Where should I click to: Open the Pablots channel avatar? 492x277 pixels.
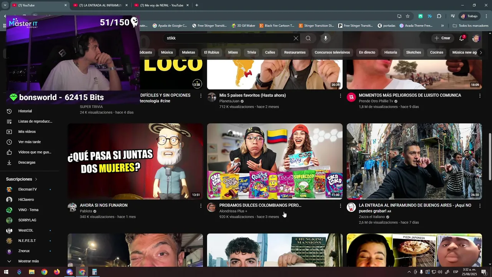(72, 207)
